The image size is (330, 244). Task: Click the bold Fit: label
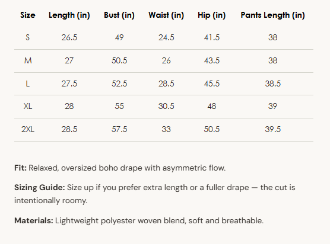(20, 168)
